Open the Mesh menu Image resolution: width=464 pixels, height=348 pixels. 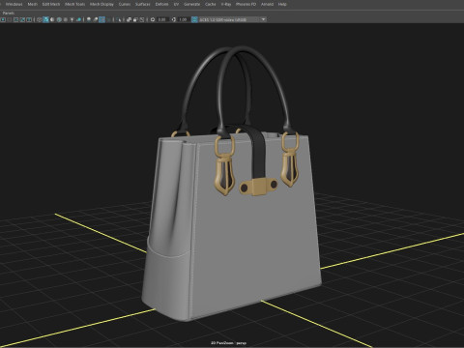click(33, 4)
